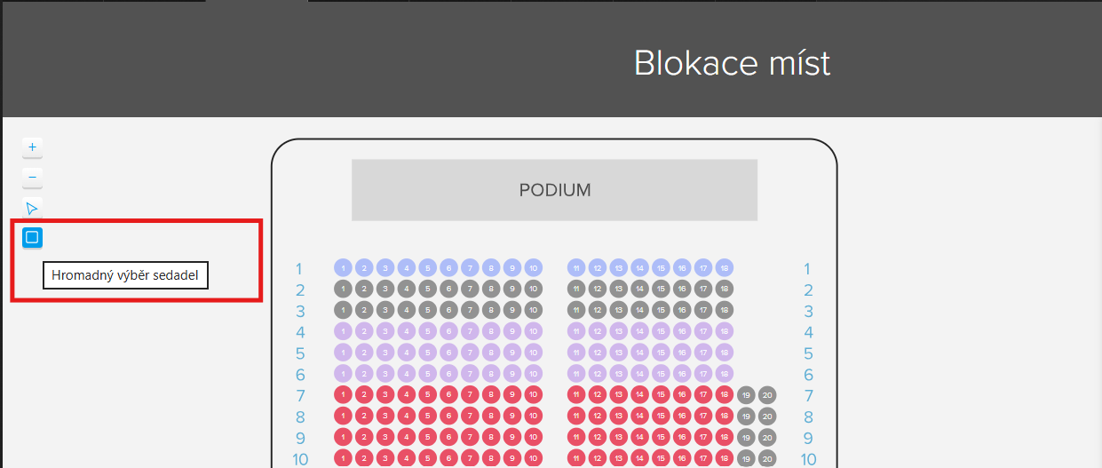Click the Blokace míst page heading
The image size is (1102, 468).
tap(732, 63)
